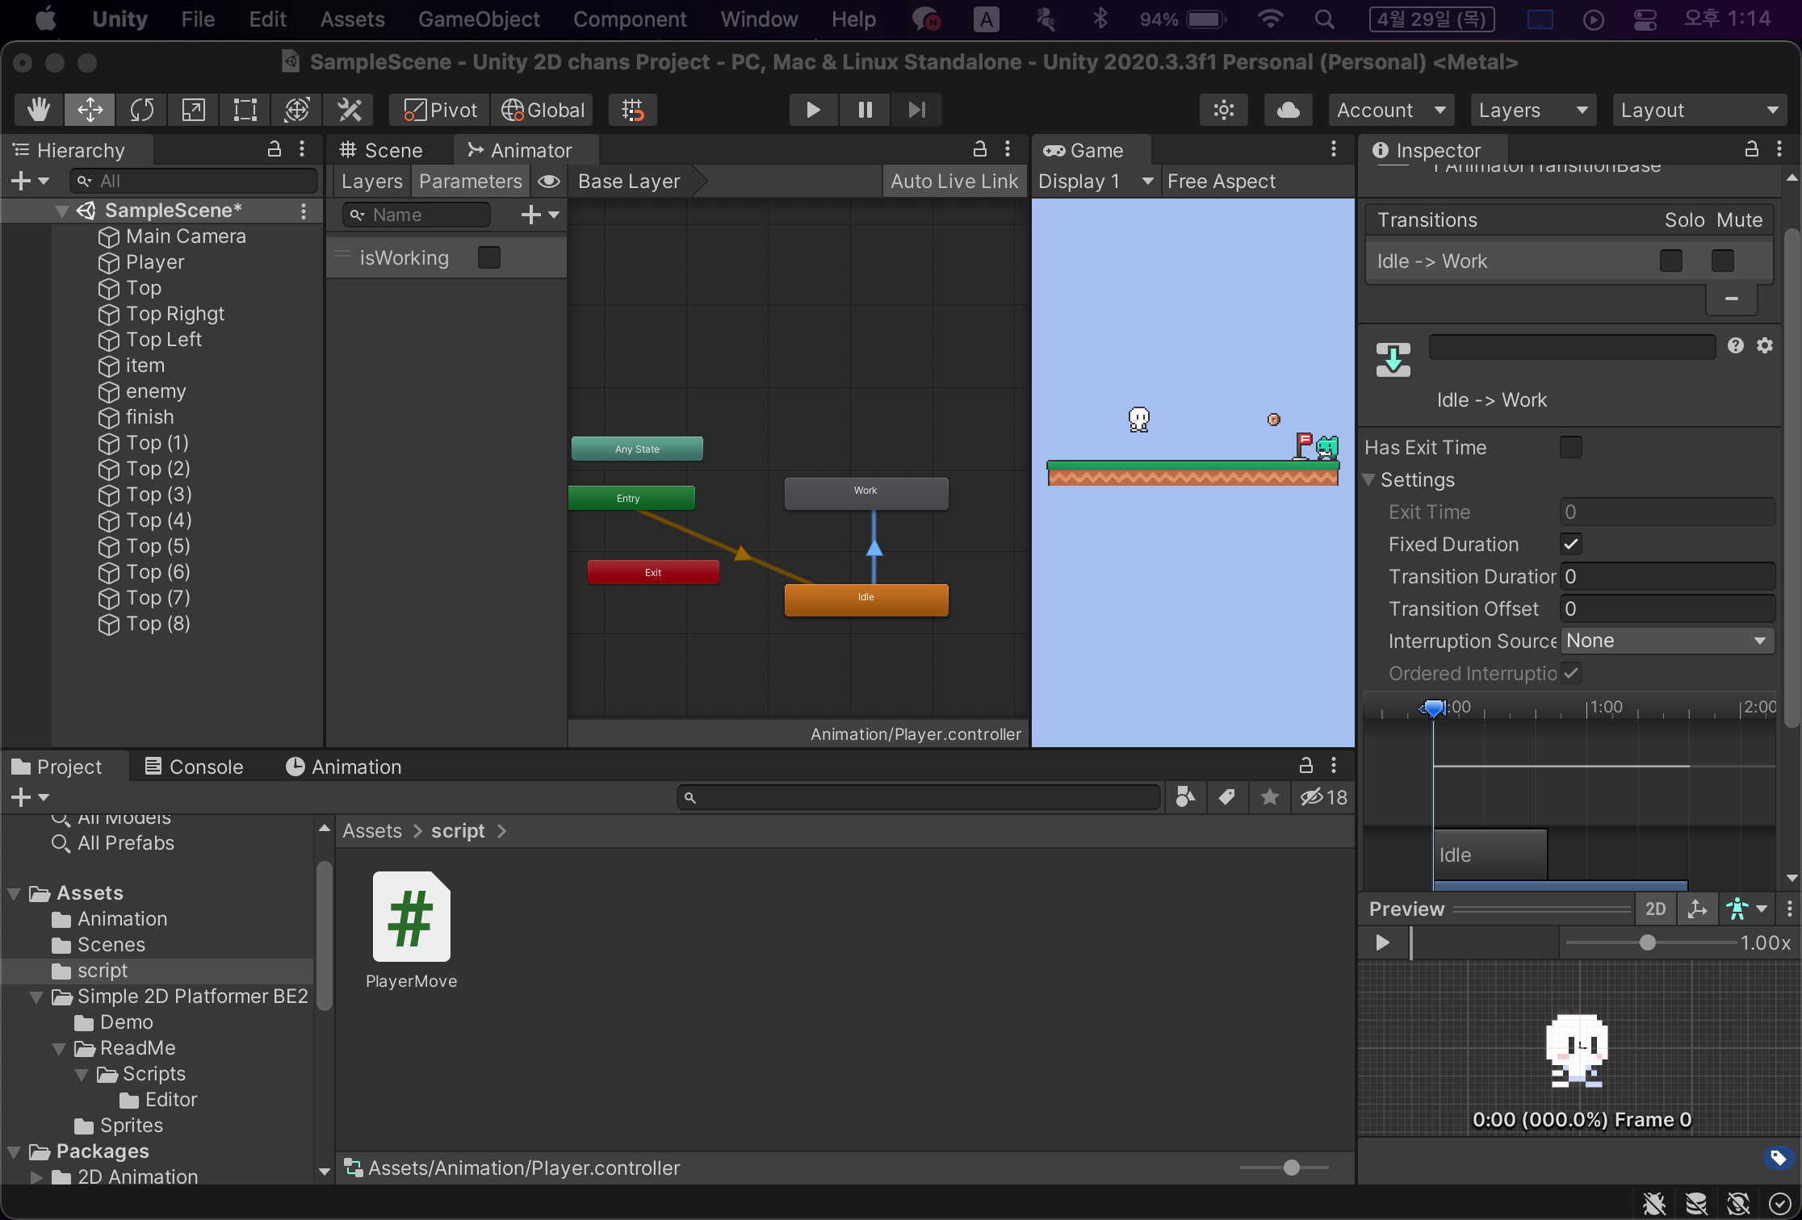Enable Has Exit Time checkbox

(1571, 447)
